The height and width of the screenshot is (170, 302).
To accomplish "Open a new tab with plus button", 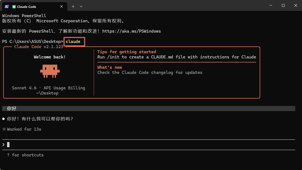I will pos(73,7).
